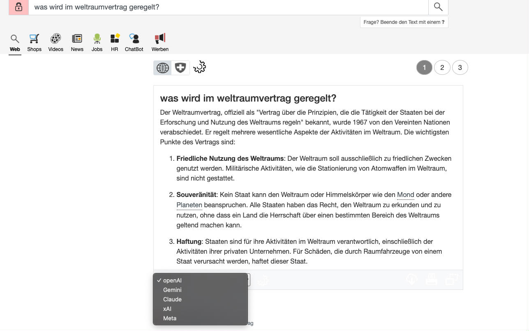Screen dimensions: 529x331
Task: Open the Jobs tab
Action: tap(97, 43)
